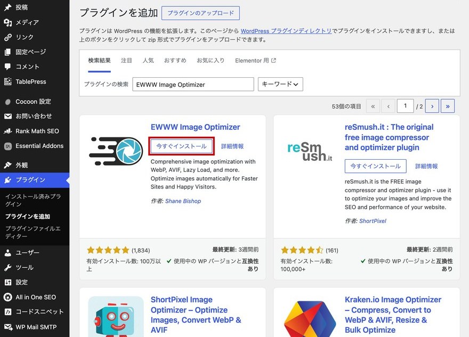Switch to the おすすめ tab
The height and width of the screenshot is (337, 469).
click(175, 61)
